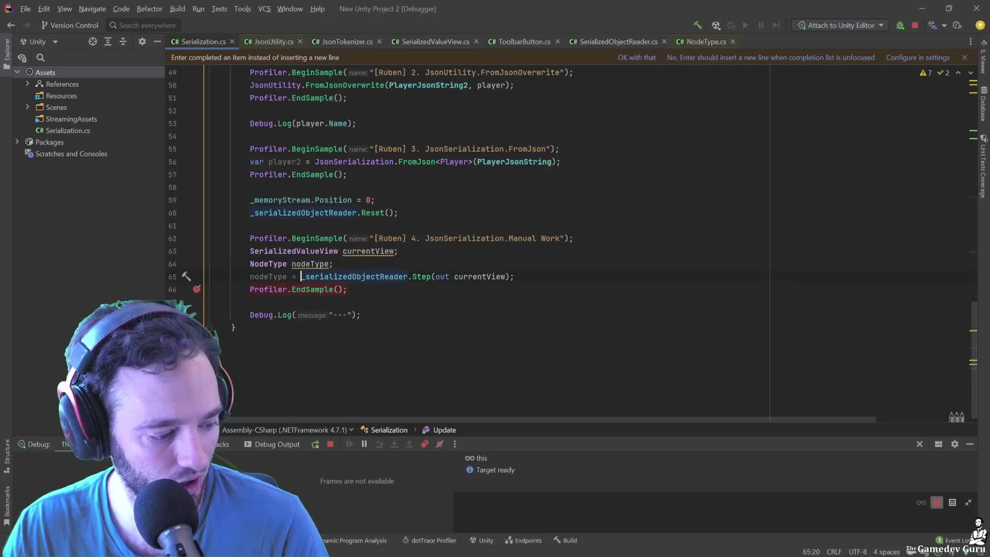Click the OK with that suggestion link
The width and height of the screenshot is (990, 557).
[x=637, y=57]
